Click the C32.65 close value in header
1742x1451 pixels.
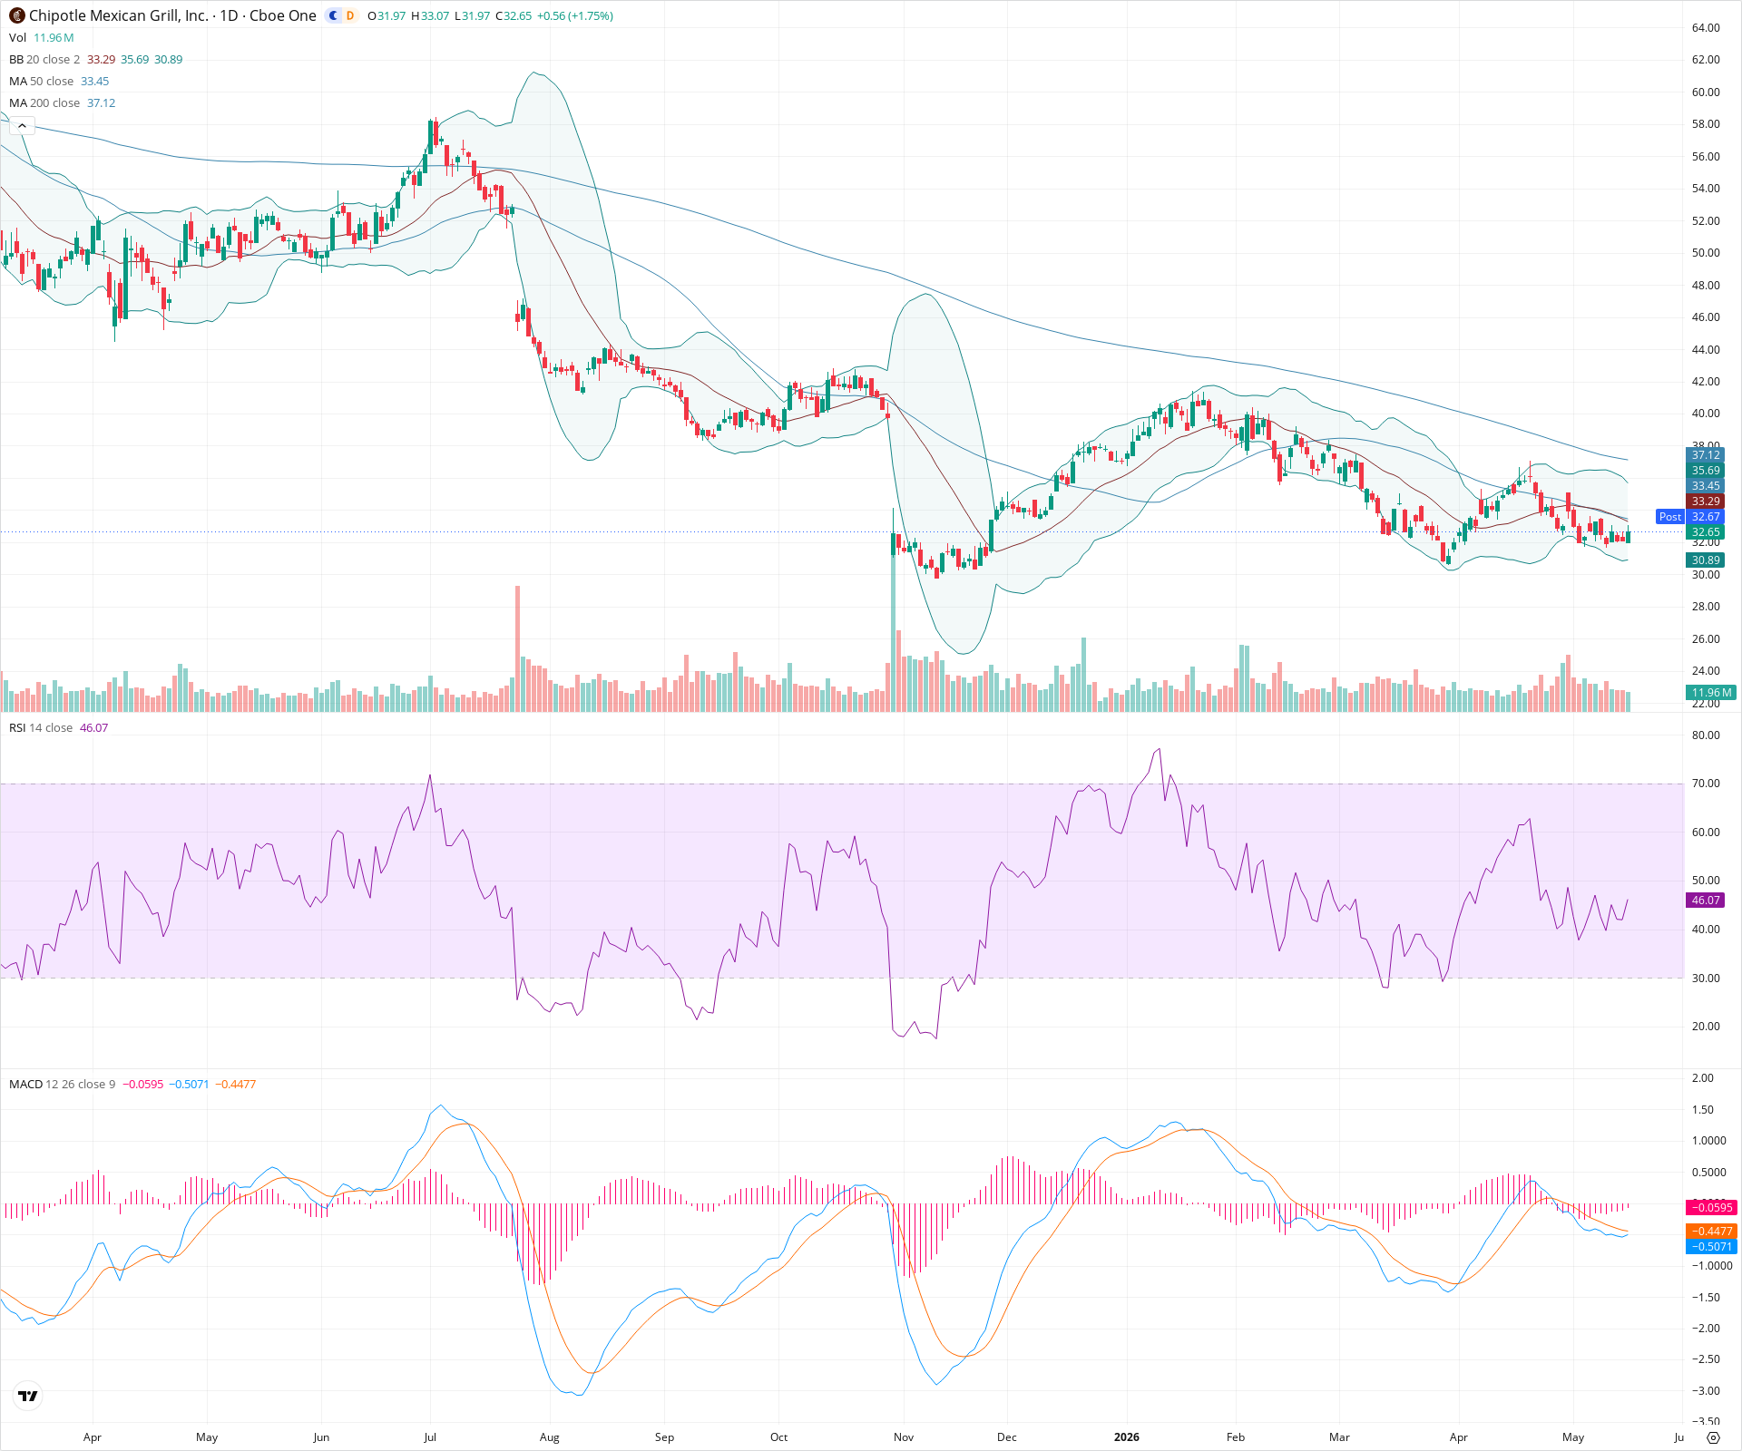[x=514, y=15]
